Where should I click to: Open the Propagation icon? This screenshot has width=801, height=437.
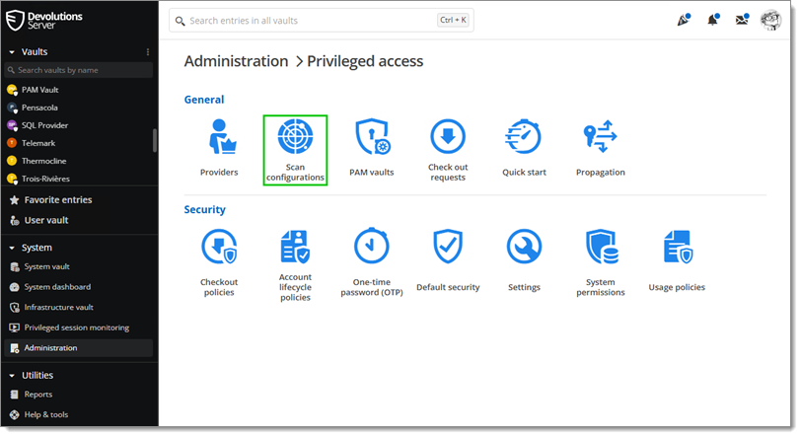pyautogui.click(x=600, y=139)
